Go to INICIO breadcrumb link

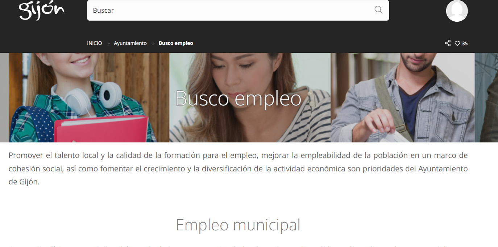tap(95, 43)
